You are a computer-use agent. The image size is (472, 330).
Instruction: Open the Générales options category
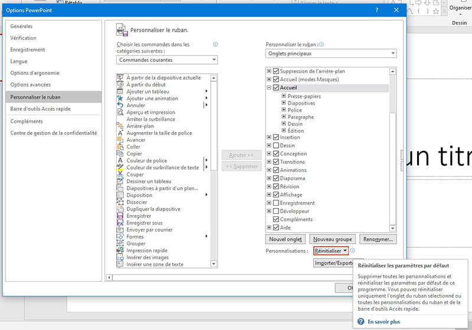pos(54,26)
